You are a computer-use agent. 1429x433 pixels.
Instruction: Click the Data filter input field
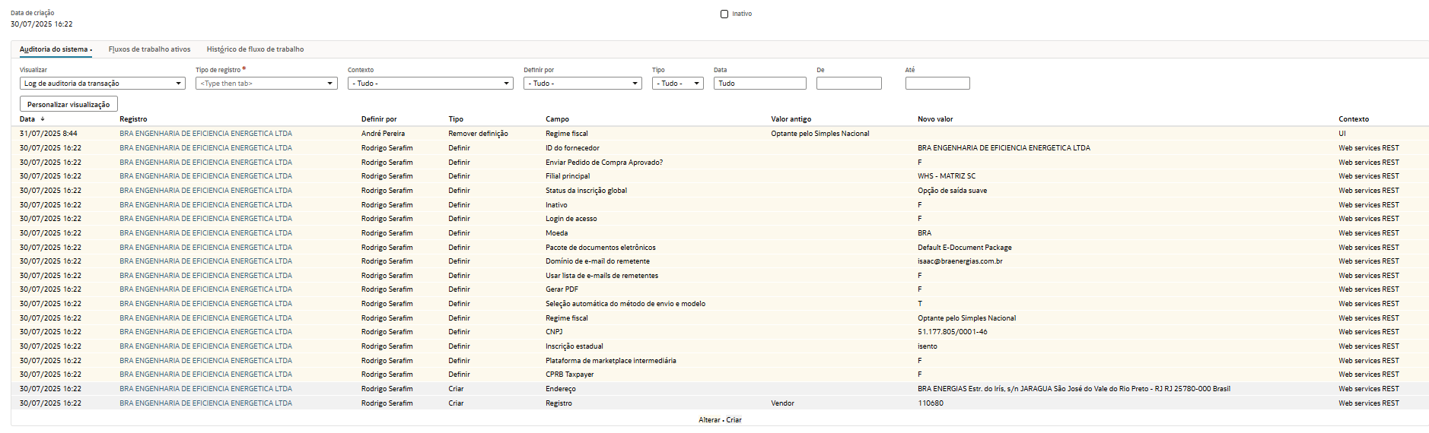tap(759, 84)
